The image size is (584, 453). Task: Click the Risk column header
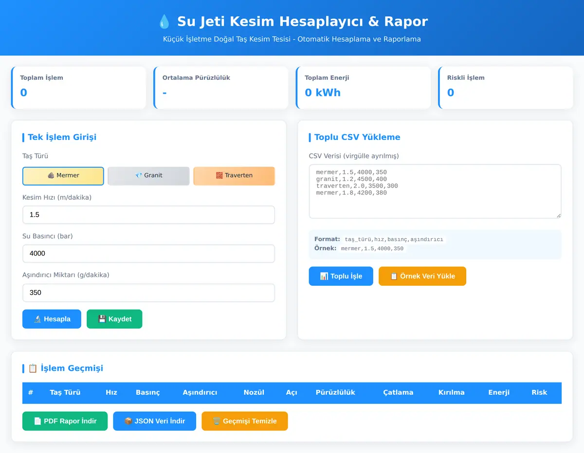point(539,393)
